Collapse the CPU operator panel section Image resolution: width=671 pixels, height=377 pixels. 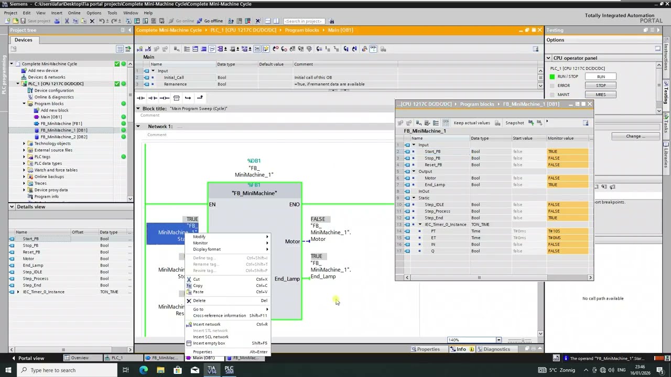pyautogui.click(x=548, y=58)
